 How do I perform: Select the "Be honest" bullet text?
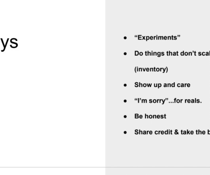150,116
